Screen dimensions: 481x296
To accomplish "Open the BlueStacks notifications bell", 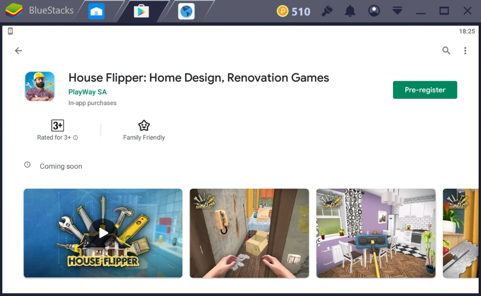I will tap(350, 11).
